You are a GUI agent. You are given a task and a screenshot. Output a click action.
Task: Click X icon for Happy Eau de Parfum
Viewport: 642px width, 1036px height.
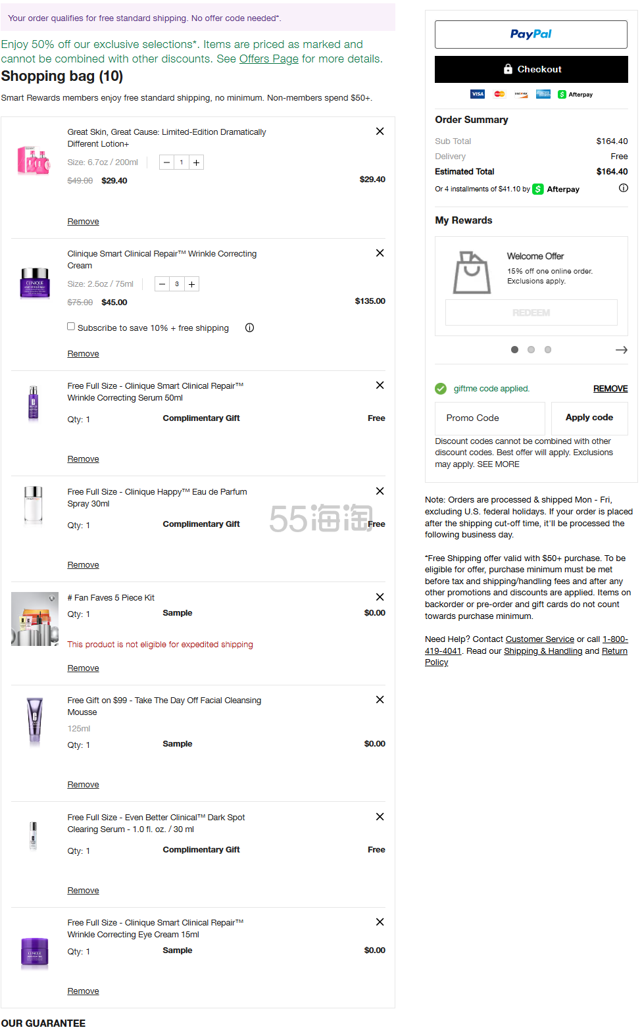tap(380, 491)
